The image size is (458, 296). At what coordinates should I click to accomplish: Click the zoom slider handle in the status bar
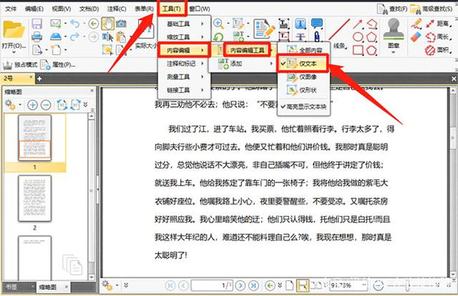407,285
